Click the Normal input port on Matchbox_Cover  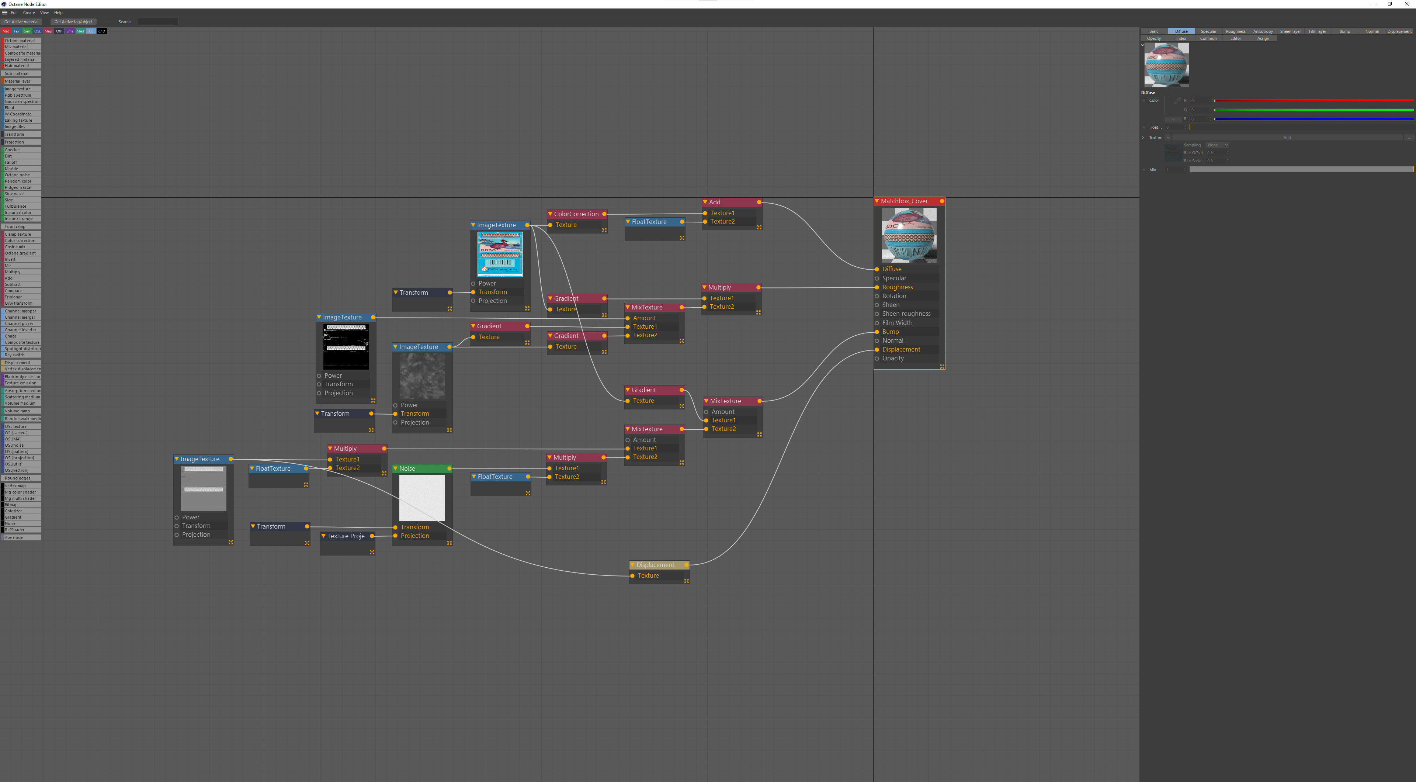pos(877,340)
